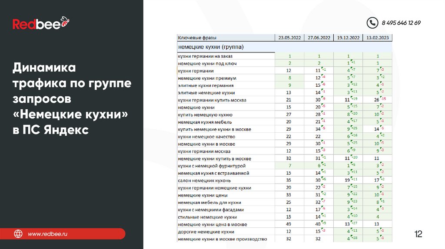Screen dimensions: 445x249
Task: Click value 49 in 'немецкие кухни цена в москве' row
Action: 289,224
